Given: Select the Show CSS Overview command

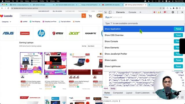Looking at the screenshot, I should tap(144, 35).
